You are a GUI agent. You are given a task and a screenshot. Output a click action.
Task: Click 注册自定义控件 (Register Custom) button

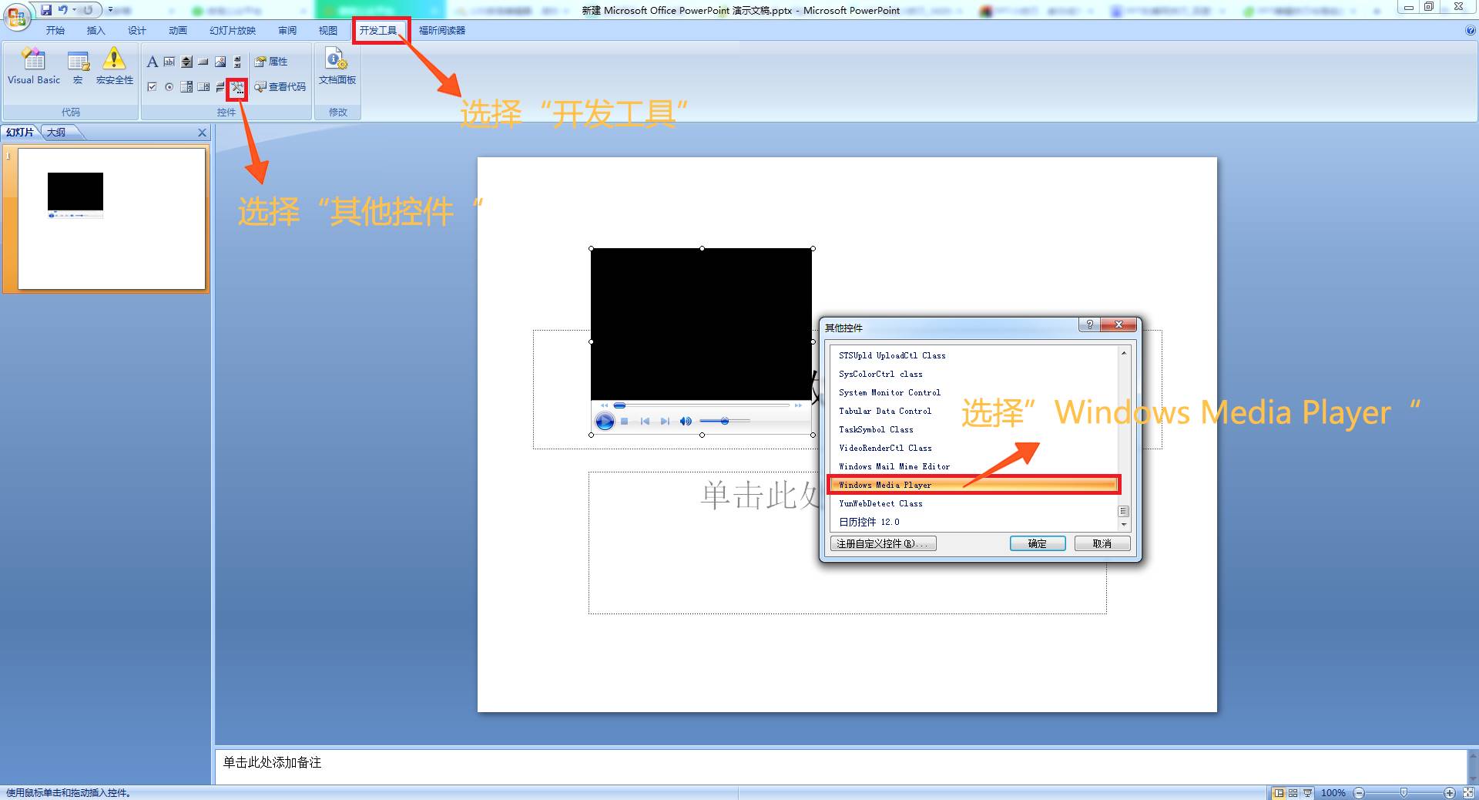884,543
